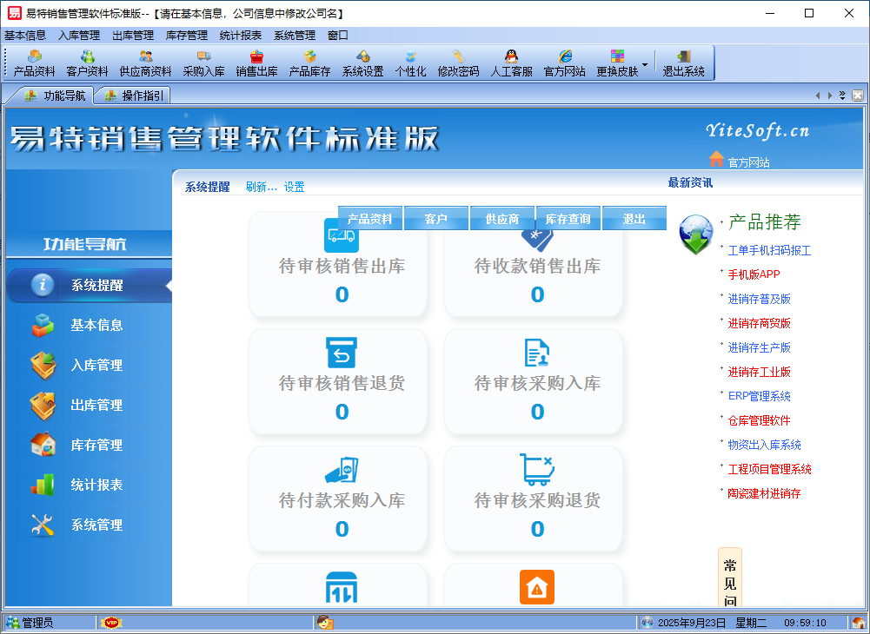Open 进销存普及版 link
The width and height of the screenshot is (870, 634).
point(759,299)
